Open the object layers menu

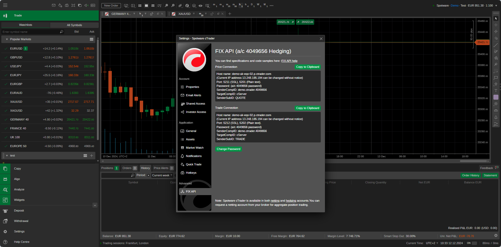(x=194, y=5)
